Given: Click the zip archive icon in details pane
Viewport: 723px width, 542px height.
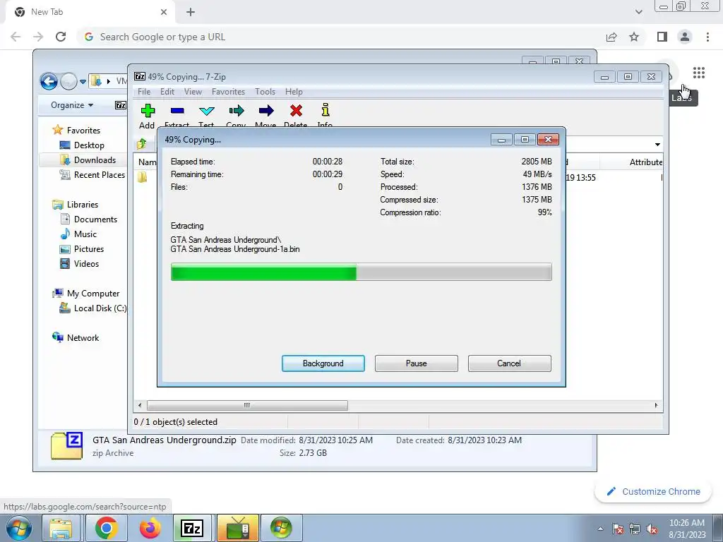Looking at the screenshot, I should pyautogui.click(x=66, y=446).
